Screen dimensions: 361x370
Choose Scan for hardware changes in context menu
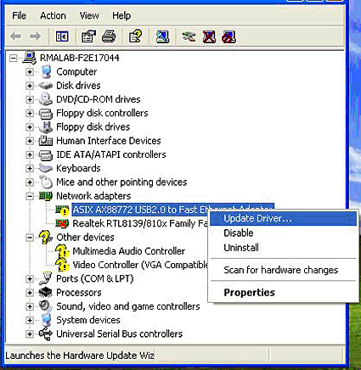pyautogui.click(x=283, y=270)
